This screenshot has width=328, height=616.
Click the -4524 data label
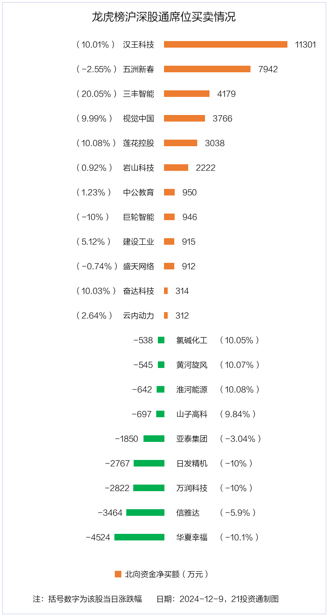(x=98, y=538)
